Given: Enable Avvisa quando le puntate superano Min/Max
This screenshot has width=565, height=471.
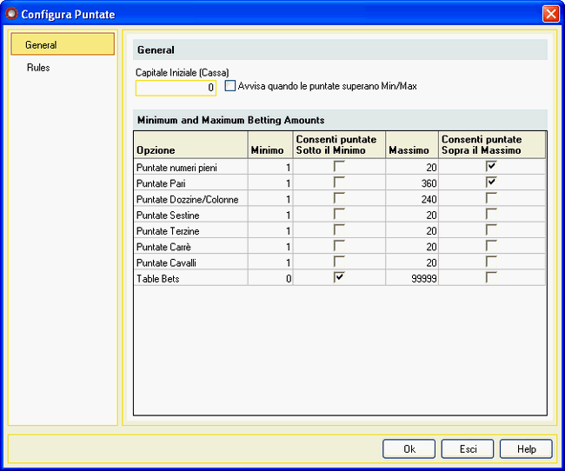Looking at the screenshot, I should [x=230, y=86].
